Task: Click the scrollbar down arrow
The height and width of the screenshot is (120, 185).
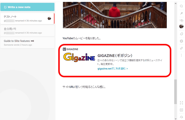Action: (175, 119)
